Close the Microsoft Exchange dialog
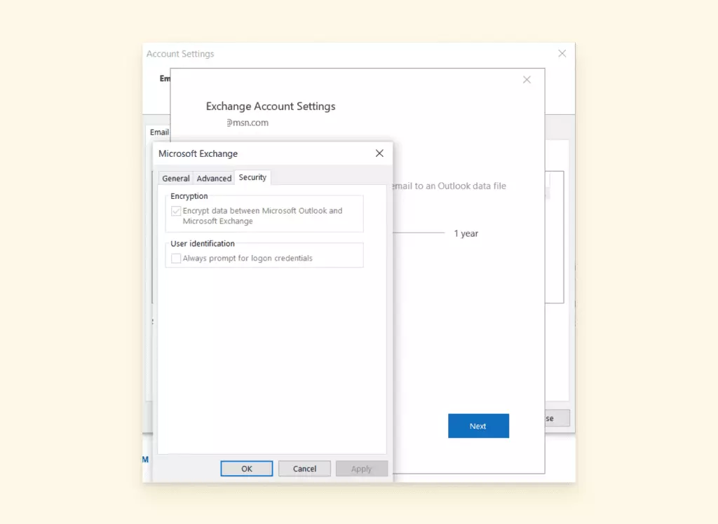The height and width of the screenshot is (524, 718). (379, 153)
